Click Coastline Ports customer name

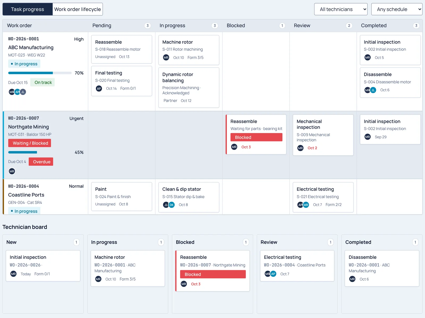[26, 195]
